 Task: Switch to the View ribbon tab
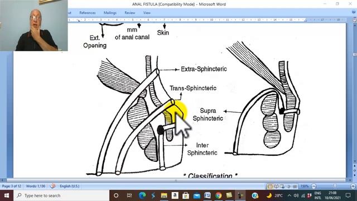[x=147, y=13]
